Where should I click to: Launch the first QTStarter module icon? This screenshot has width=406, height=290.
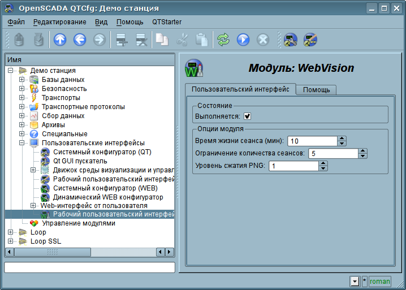[291, 40]
